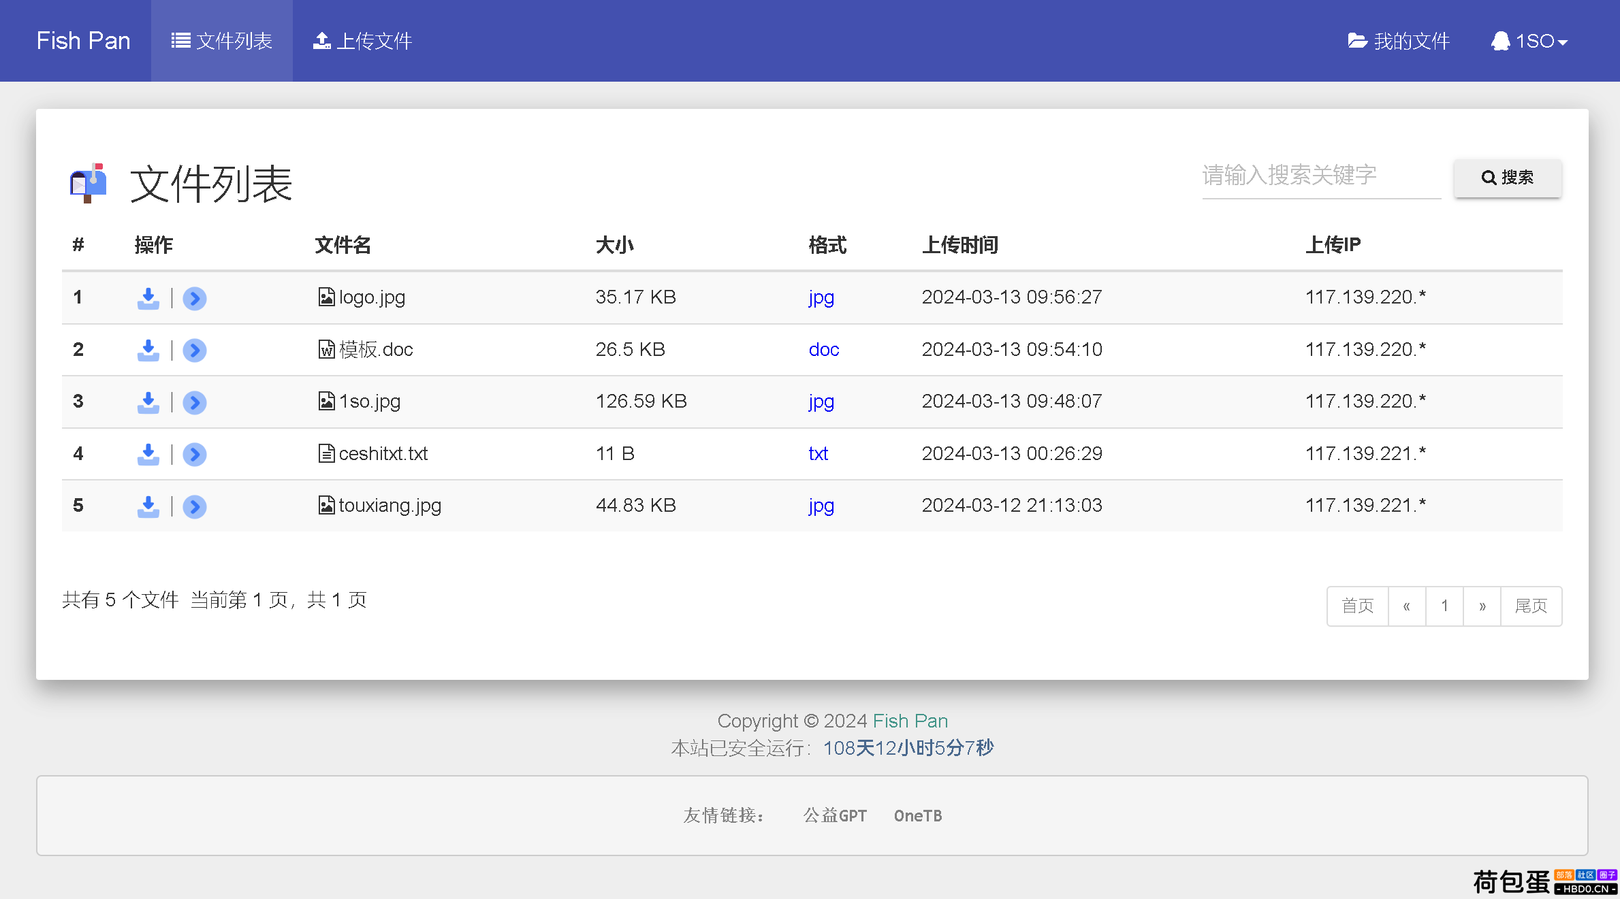Click the next page arrow button
1620x899 pixels.
coord(1482,604)
